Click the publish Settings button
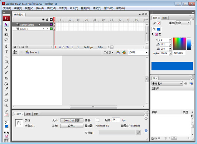Viewport: 197px width, 144px height. (x=72, y=126)
